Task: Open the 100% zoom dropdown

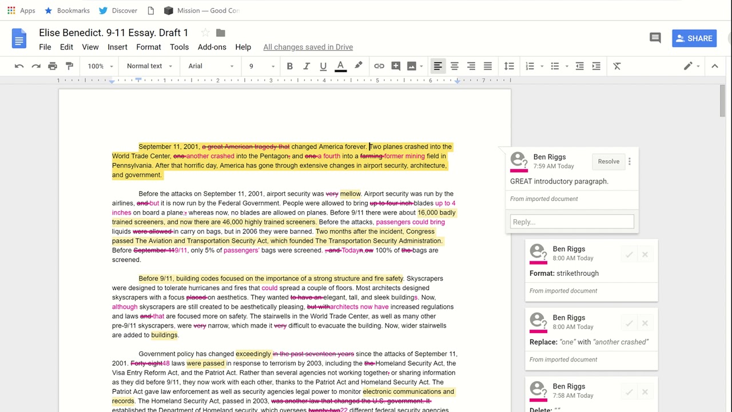Action: pyautogui.click(x=100, y=66)
